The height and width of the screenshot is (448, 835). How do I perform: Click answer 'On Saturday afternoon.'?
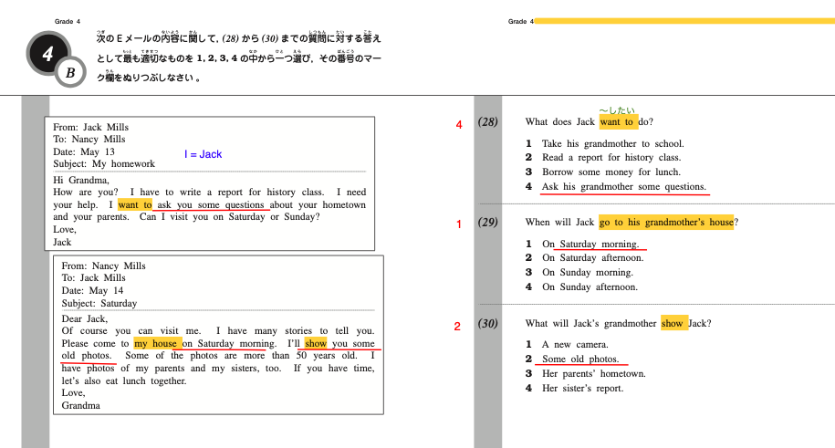[x=592, y=258]
